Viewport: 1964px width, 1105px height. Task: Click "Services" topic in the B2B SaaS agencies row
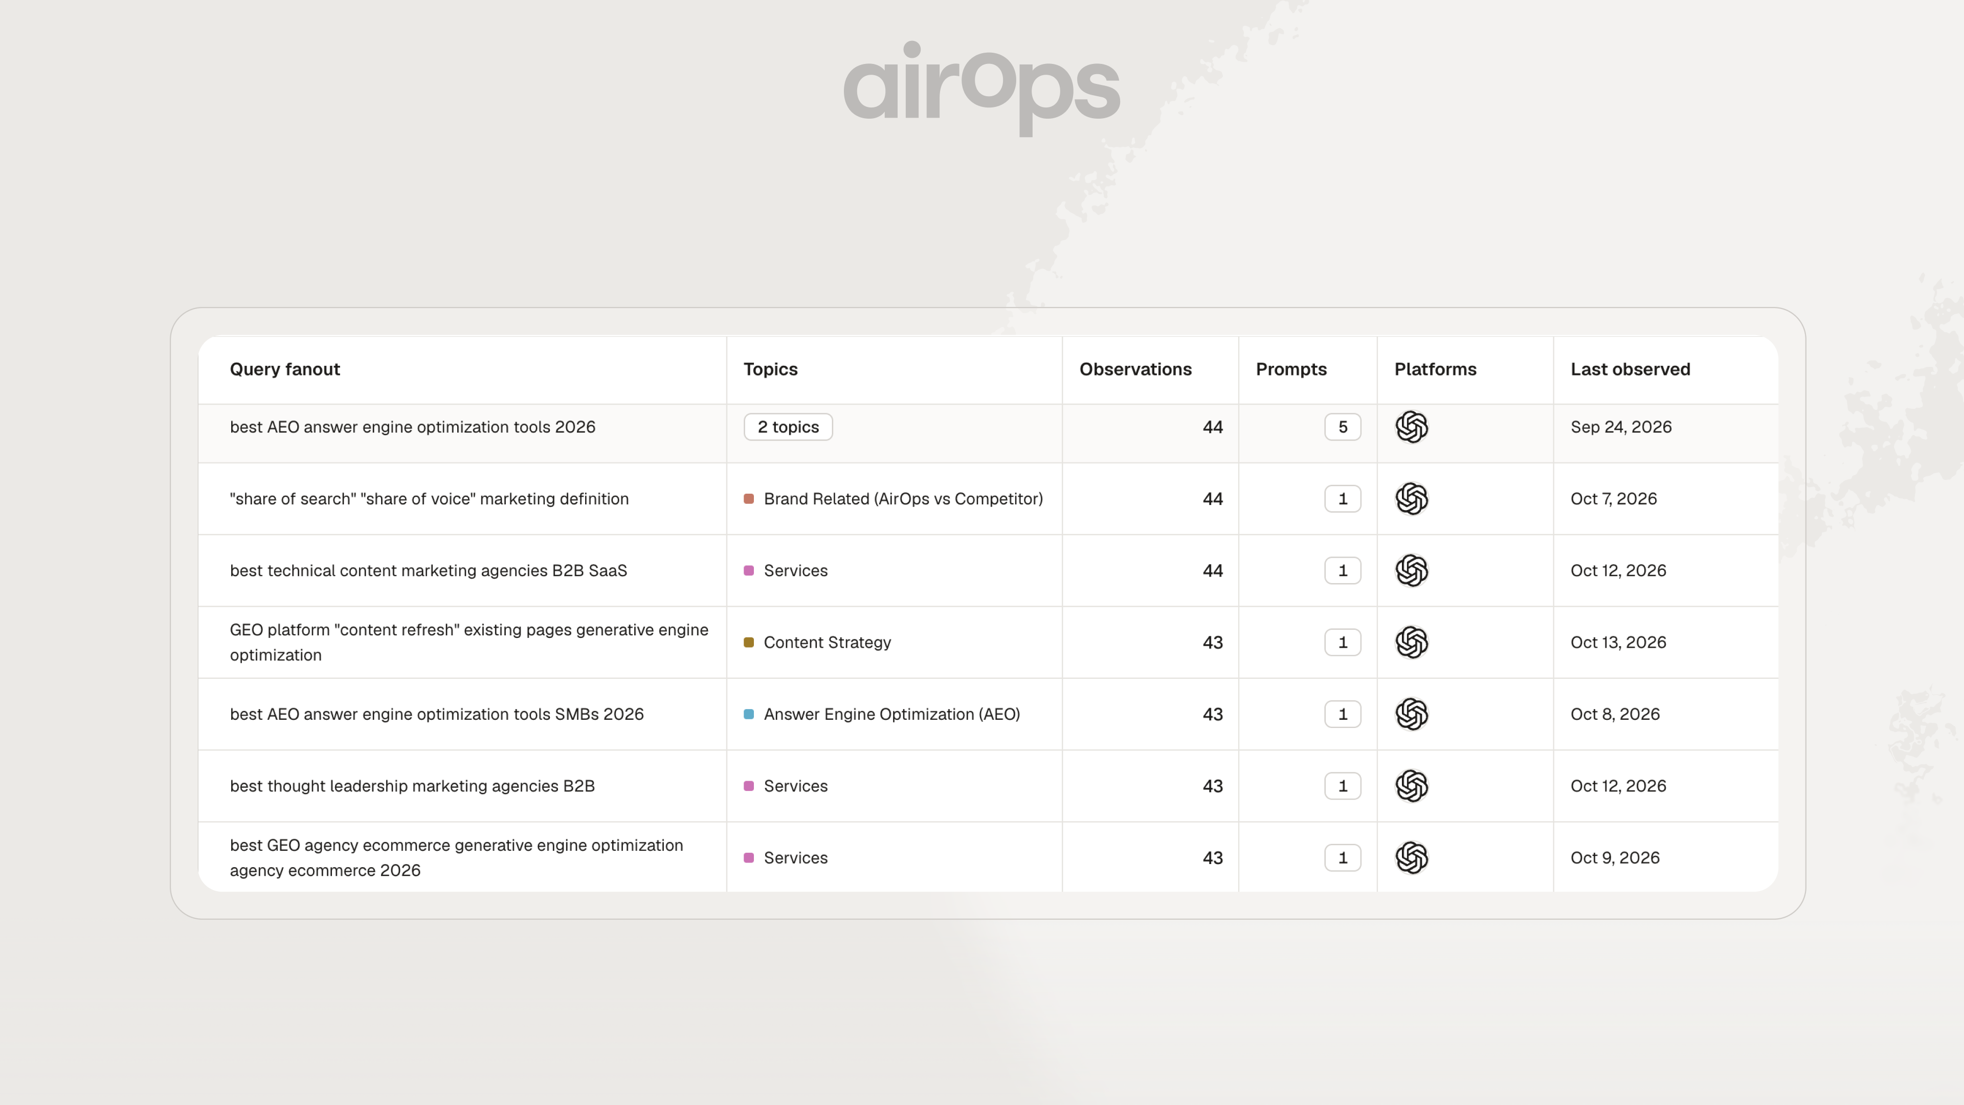[x=795, y=570]
